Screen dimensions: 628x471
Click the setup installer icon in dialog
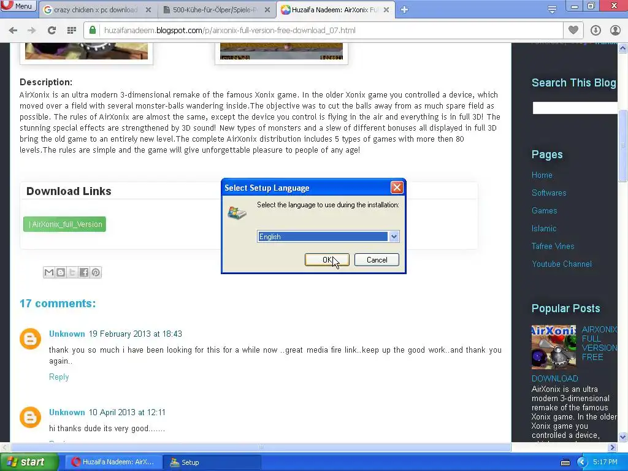click(237, 213)
